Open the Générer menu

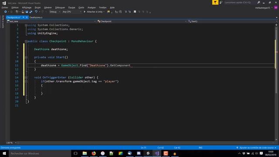point(48,7)
